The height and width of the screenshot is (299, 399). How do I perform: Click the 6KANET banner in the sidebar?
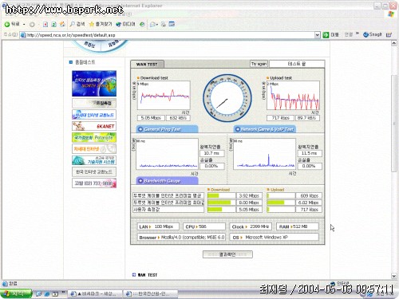click(x=94, y=126)
